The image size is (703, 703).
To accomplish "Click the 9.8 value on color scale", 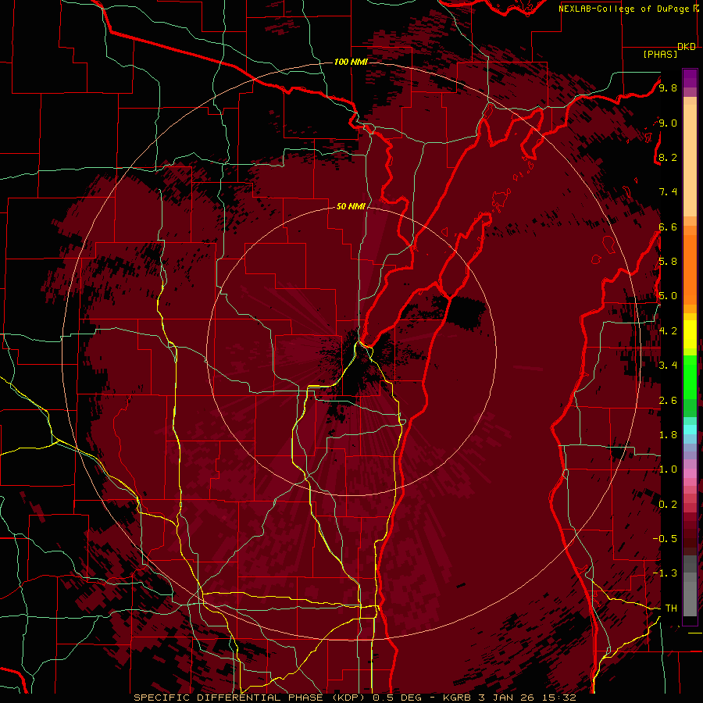I will click(668, 87).
